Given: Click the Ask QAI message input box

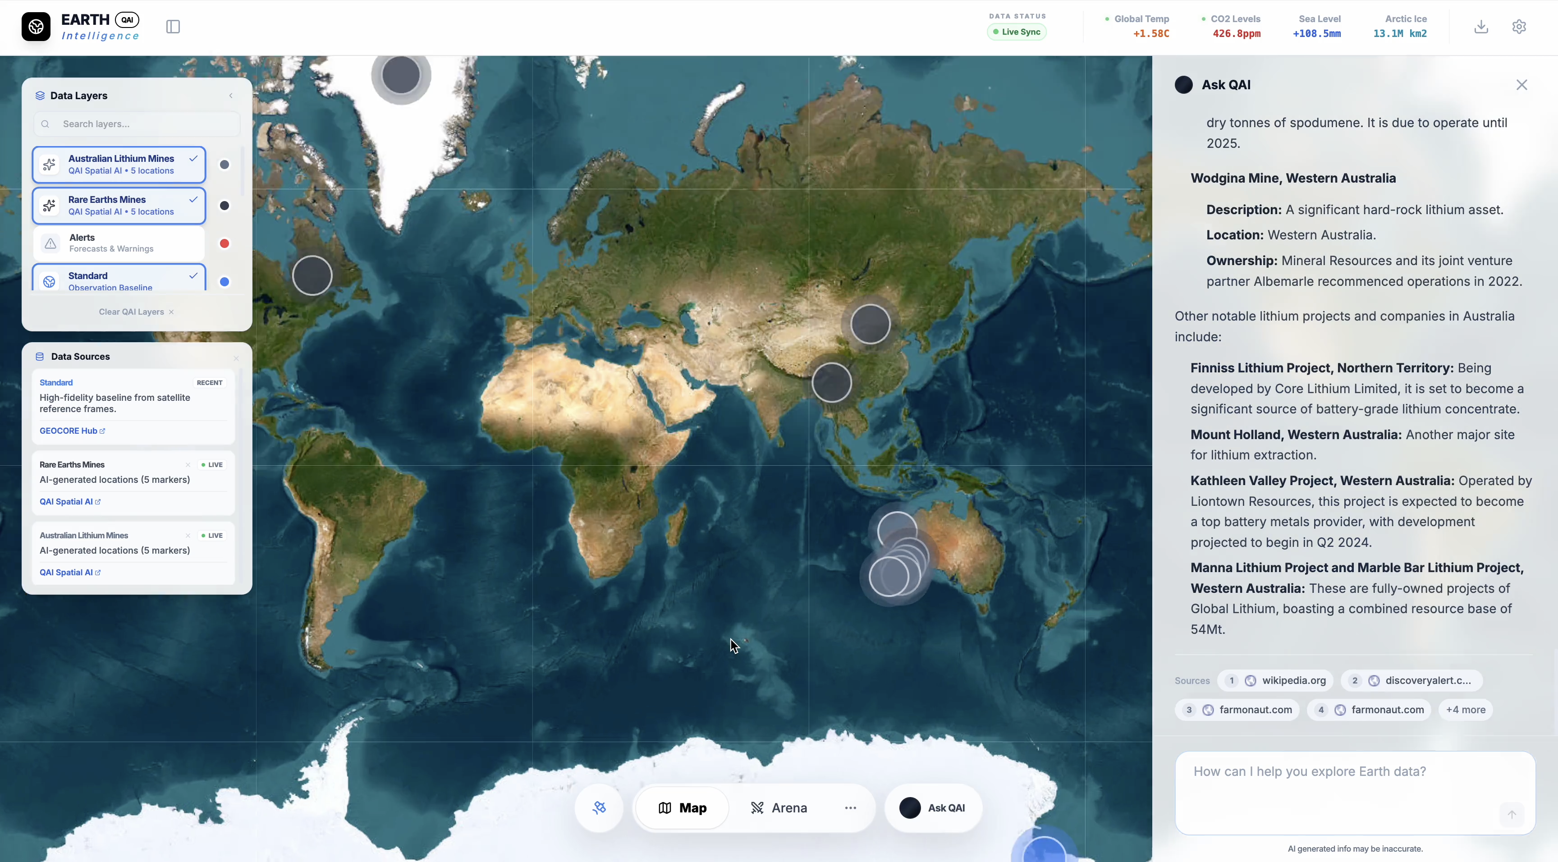Looking at the screenshot, I should pyautogui.click(x=1355, y=793).
